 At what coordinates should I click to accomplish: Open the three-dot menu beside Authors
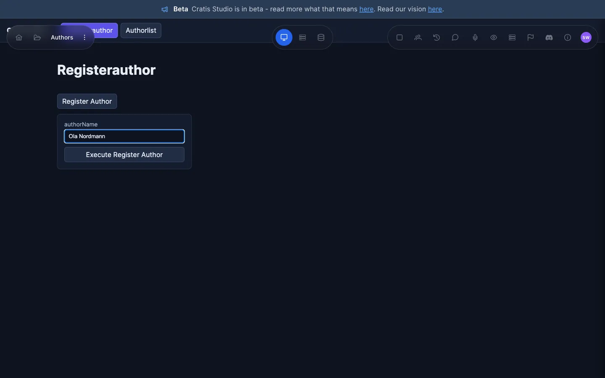click(84, 37)
